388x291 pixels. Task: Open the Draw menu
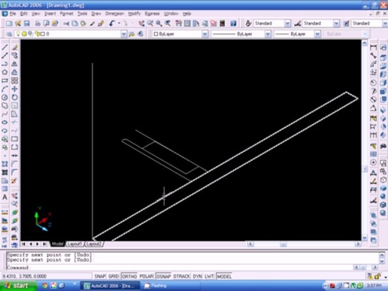96,14
